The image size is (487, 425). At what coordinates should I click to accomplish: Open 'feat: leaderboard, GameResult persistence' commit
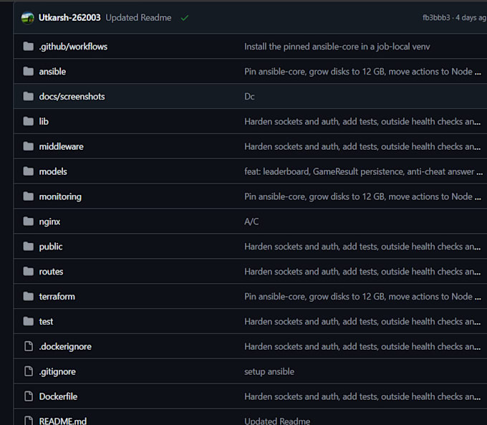(363, 171)
